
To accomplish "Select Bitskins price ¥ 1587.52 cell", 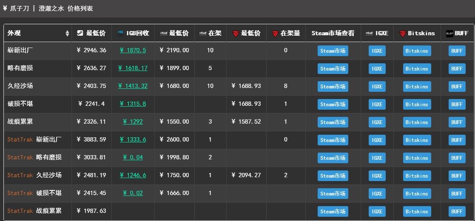I will 246,122.
